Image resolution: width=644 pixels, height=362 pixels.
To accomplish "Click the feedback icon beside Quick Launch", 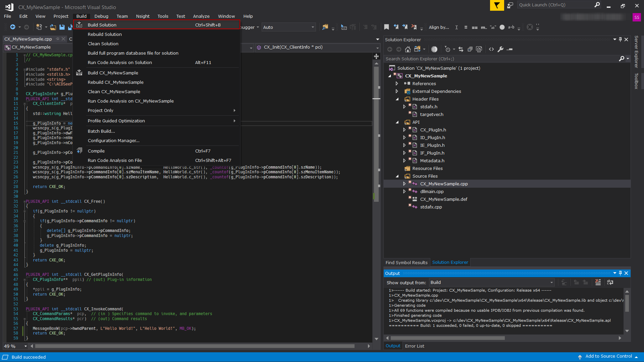I will 510,5.
